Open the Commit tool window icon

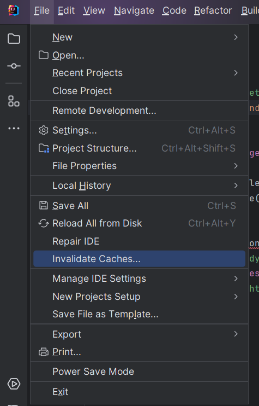click(x=14, y=66)
